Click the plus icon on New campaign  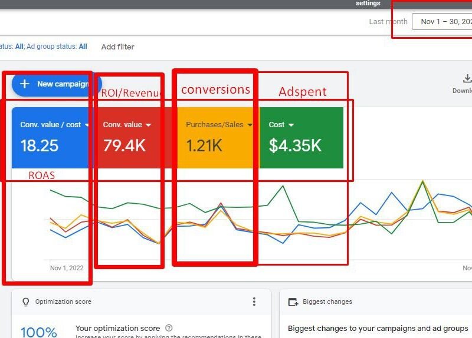tap(25, 84)
